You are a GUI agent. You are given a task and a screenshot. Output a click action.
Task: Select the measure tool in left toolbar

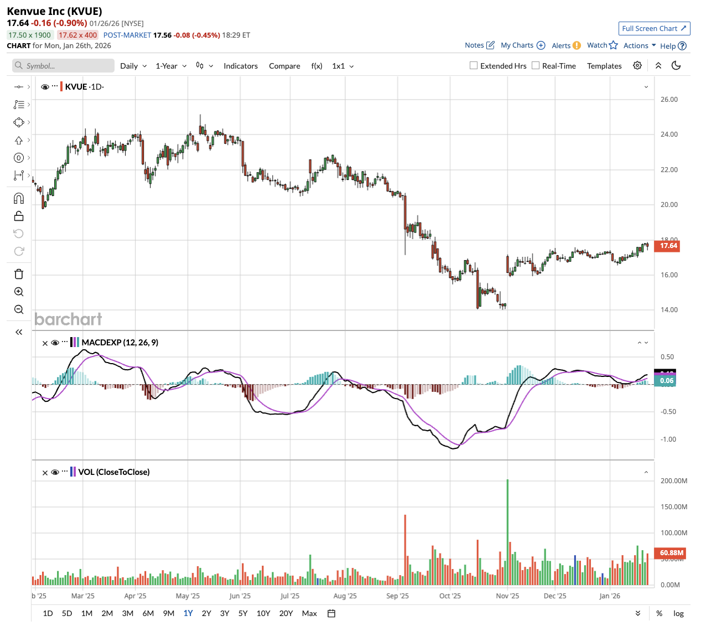tap(19, 175)
